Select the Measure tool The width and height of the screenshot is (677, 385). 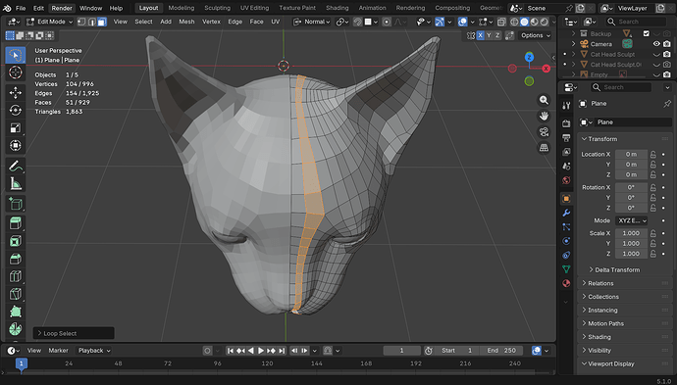pos(16,183)
